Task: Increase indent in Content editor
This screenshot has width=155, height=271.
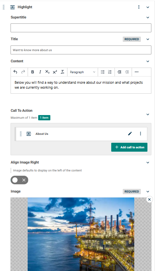Action: click(119, 72)
